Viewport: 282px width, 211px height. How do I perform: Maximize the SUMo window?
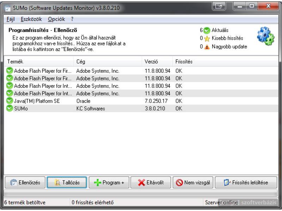coord(252,6)
